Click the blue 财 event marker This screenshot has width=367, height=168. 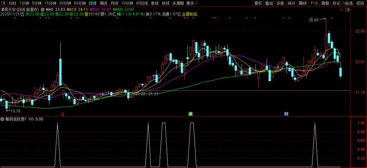tap(286, 114)
